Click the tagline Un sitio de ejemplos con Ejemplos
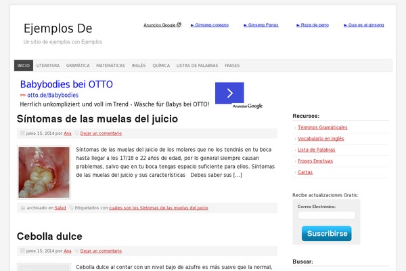Viewport: 406px width, 271px height. click(63, 42)
